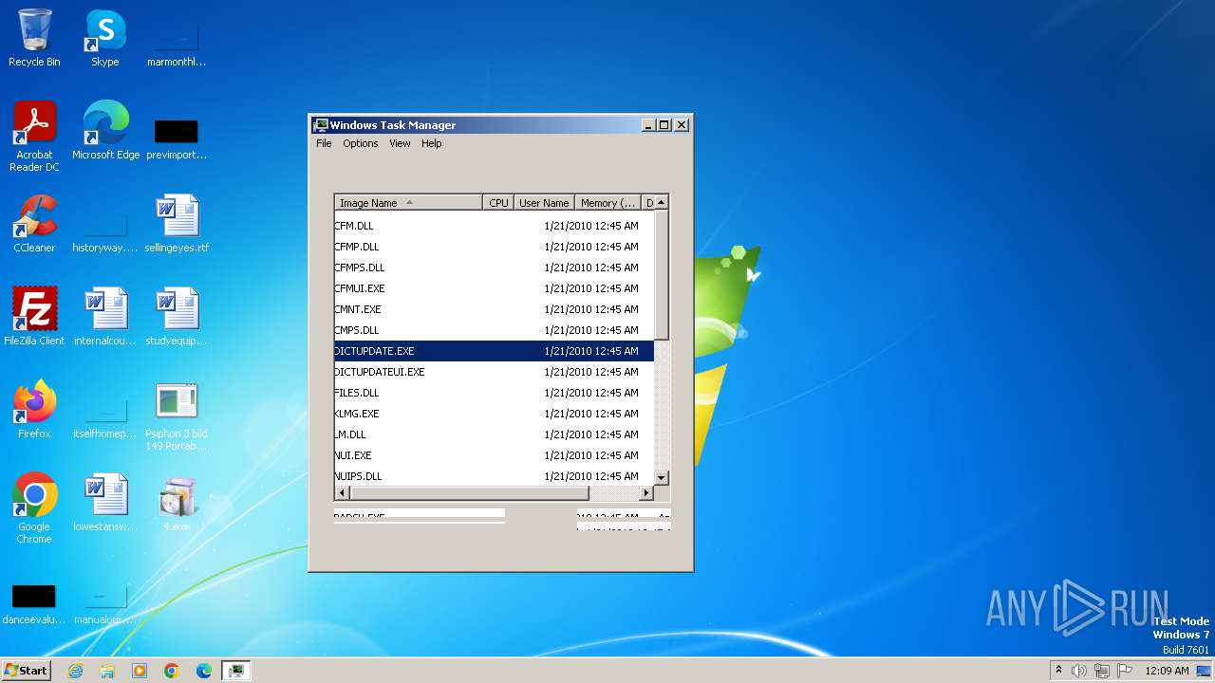
Task: Sort by Image Name column header
Action: 409,202
